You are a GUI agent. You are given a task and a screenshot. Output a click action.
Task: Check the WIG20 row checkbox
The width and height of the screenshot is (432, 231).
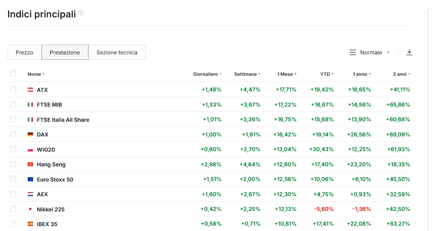click(13, 149)
